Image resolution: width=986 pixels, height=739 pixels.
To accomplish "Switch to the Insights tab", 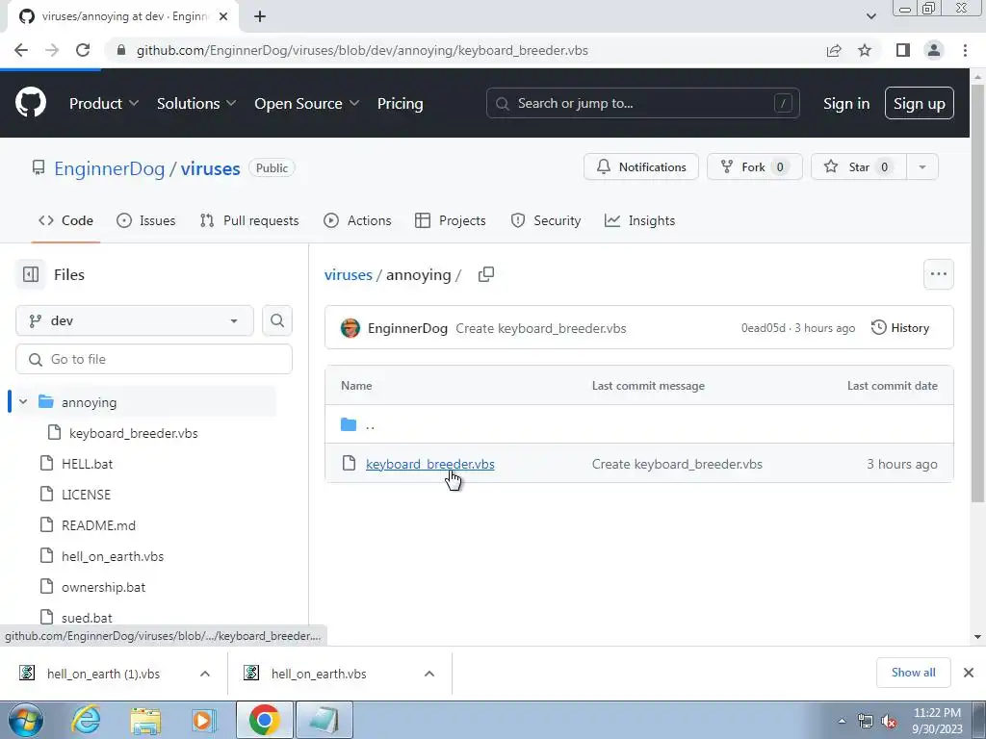I will [x=639, y=220].
